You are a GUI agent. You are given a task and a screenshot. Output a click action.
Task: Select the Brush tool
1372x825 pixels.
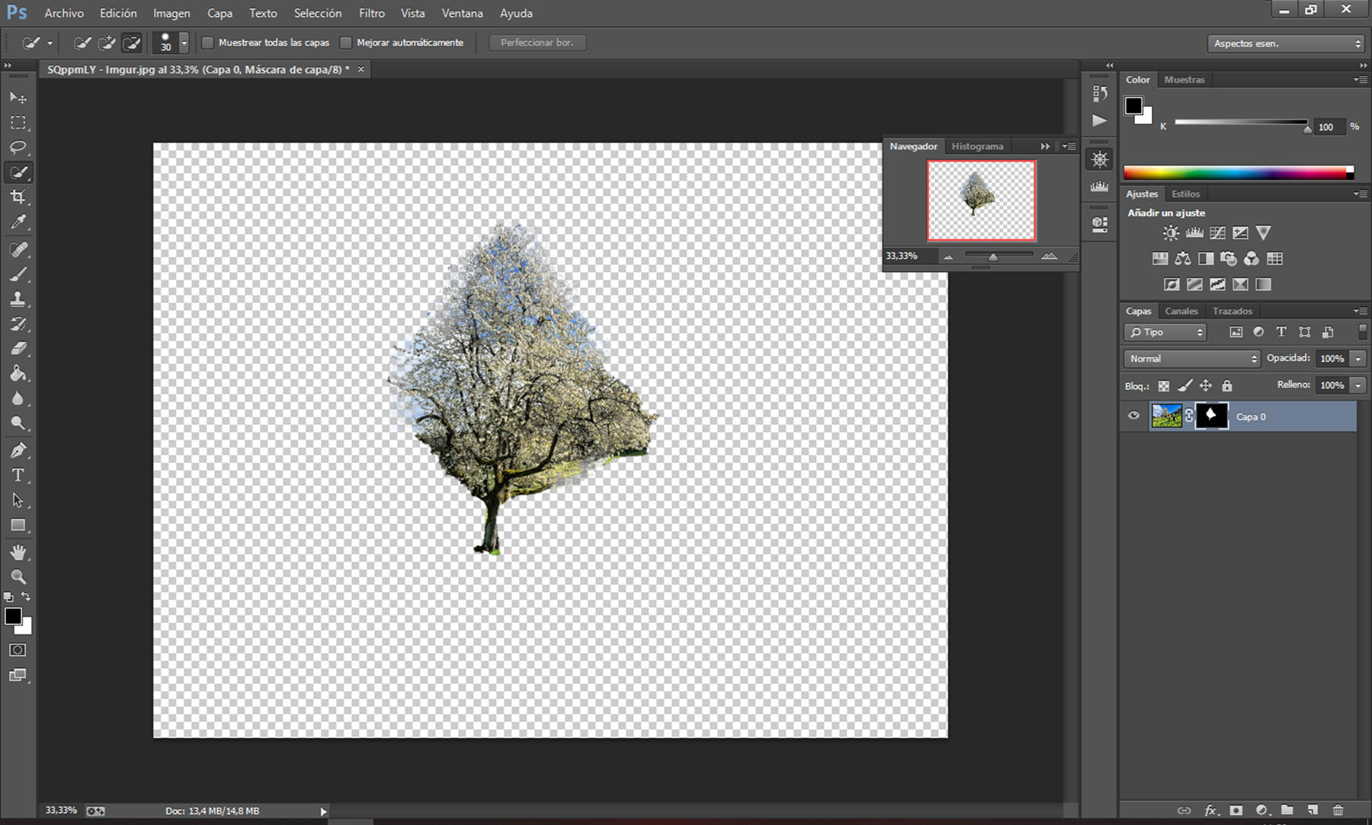[x=18, y=274]
